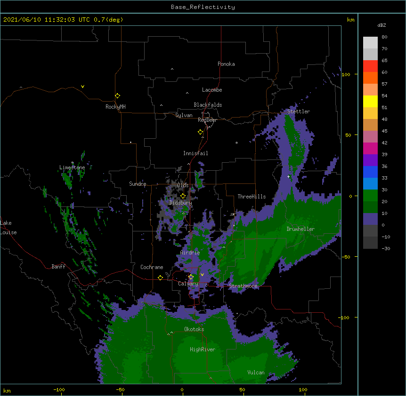Screen dimensions: 406x396
Task: Select the green 30 dBZ color swatch
Action: (370, 196)
